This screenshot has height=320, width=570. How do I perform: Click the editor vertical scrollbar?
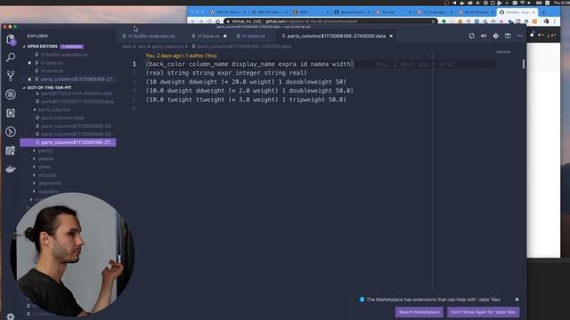tap(524, 64)
